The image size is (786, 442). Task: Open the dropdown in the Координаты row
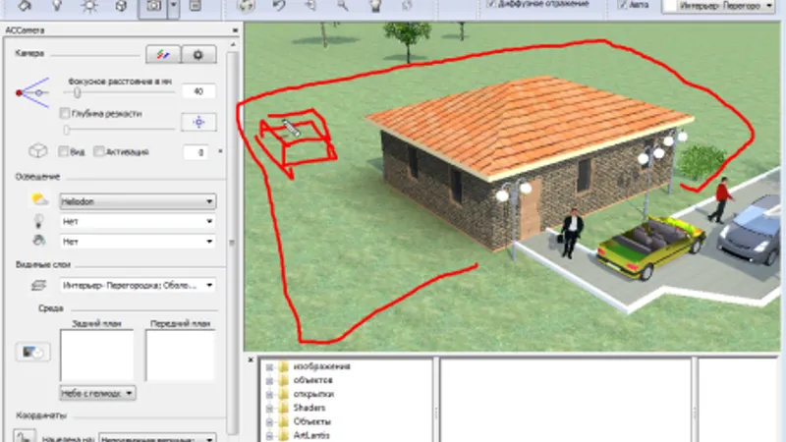tap(157, 438)
